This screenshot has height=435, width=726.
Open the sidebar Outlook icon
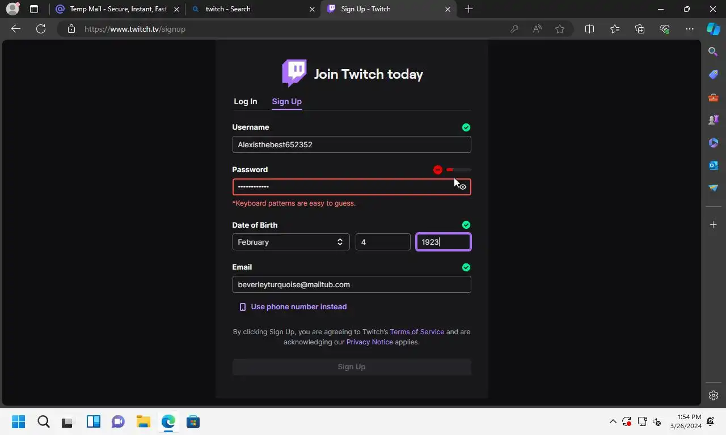714,165
